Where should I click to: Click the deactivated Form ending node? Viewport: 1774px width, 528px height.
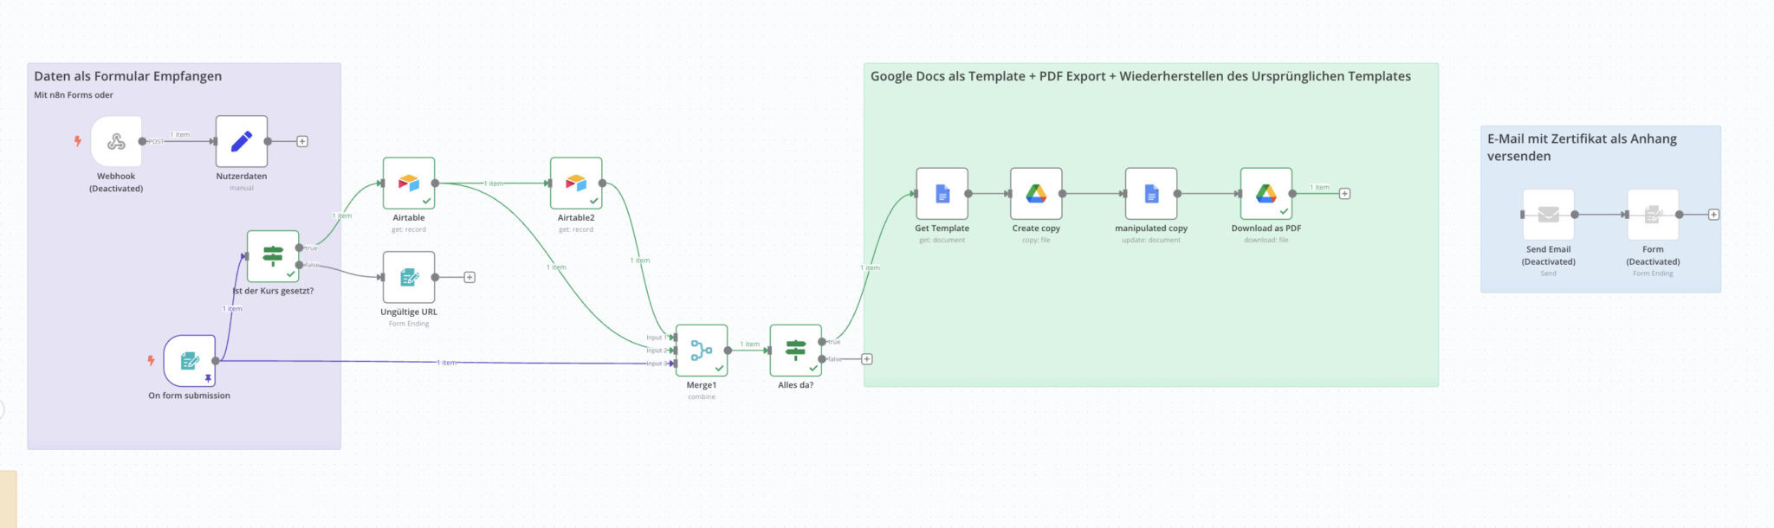tap(1653, 215)
